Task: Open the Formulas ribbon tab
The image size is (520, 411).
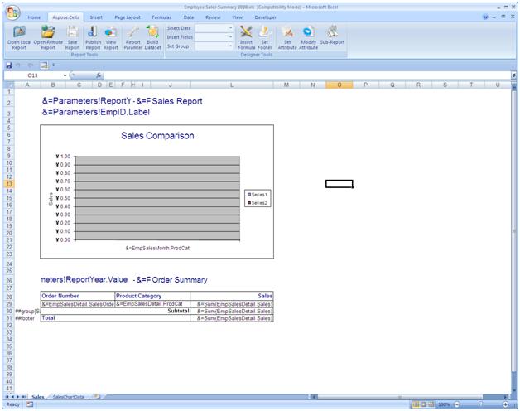Action: pos(161,17)
